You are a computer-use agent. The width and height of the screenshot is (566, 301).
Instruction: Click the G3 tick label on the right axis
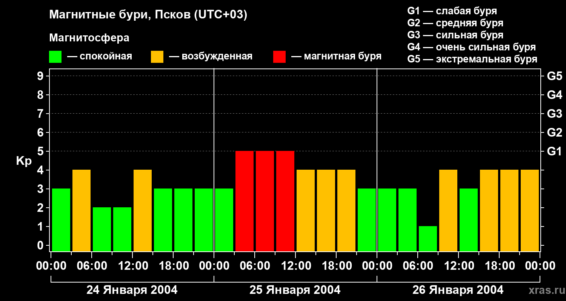555,114
